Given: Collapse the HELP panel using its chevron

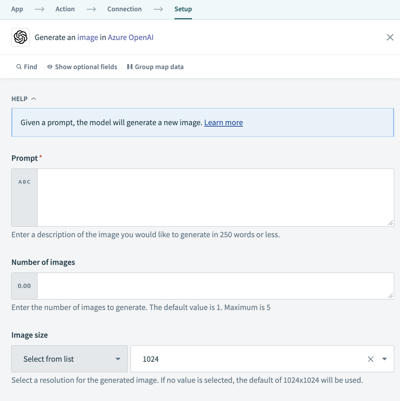Looking at the screenshot, I should coord(33,98).
